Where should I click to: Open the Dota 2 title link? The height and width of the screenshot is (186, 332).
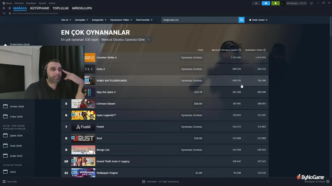tap(101, 69)
